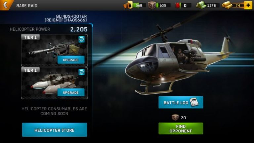Image resolution: width=254 pixels, height=143 pixels.
Task: Swap the Tier 1 machine gun weapon
Action: click(x=82, y=39)
